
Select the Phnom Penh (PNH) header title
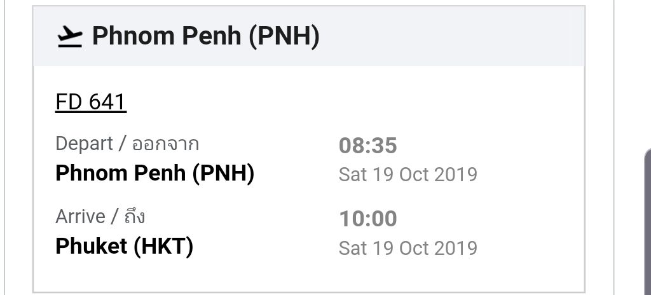pyautogui.click(x=206, y=36)
